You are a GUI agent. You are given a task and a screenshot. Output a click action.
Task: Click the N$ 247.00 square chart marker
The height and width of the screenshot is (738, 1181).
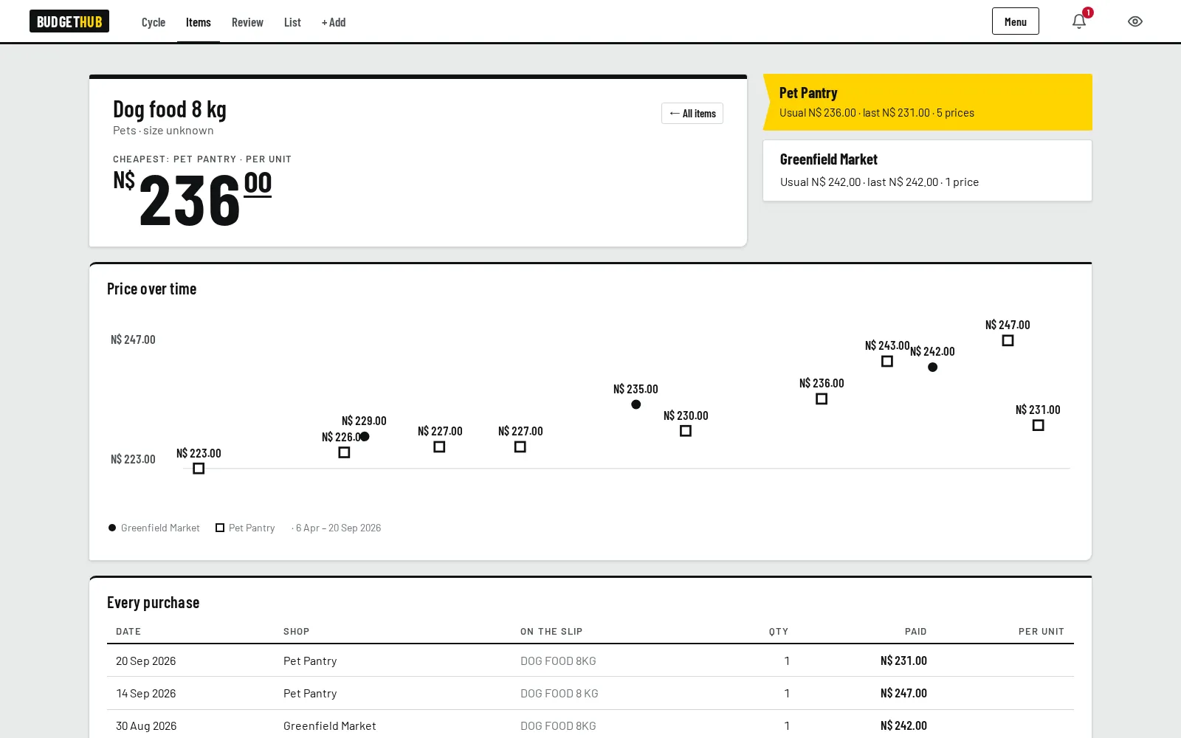(1008, 340)
